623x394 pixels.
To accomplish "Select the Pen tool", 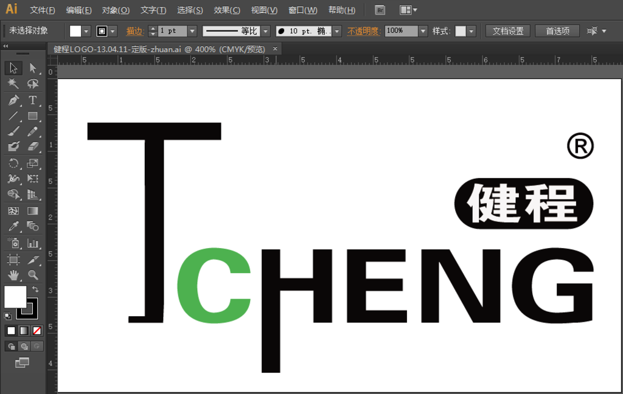I will coord(13,100).
